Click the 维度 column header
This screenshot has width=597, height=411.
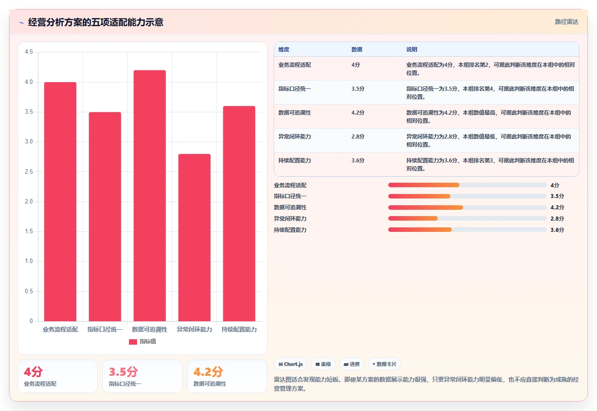click(284, 50)
